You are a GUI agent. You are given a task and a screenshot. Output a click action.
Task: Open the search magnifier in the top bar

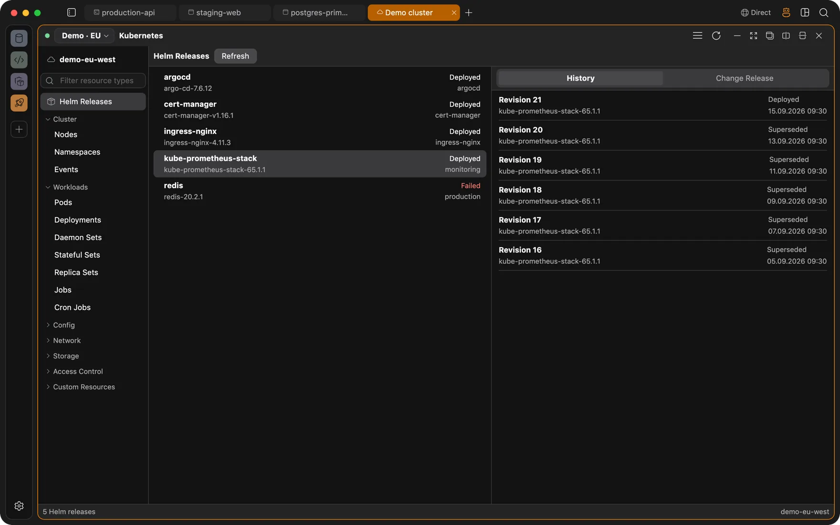[824, 12]
